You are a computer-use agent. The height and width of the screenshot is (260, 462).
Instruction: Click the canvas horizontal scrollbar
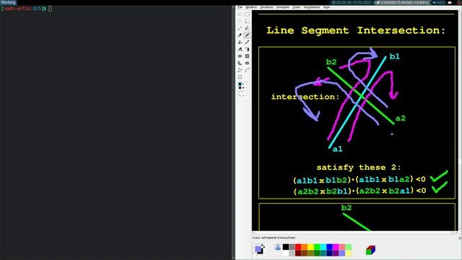[x=354, y=233]
